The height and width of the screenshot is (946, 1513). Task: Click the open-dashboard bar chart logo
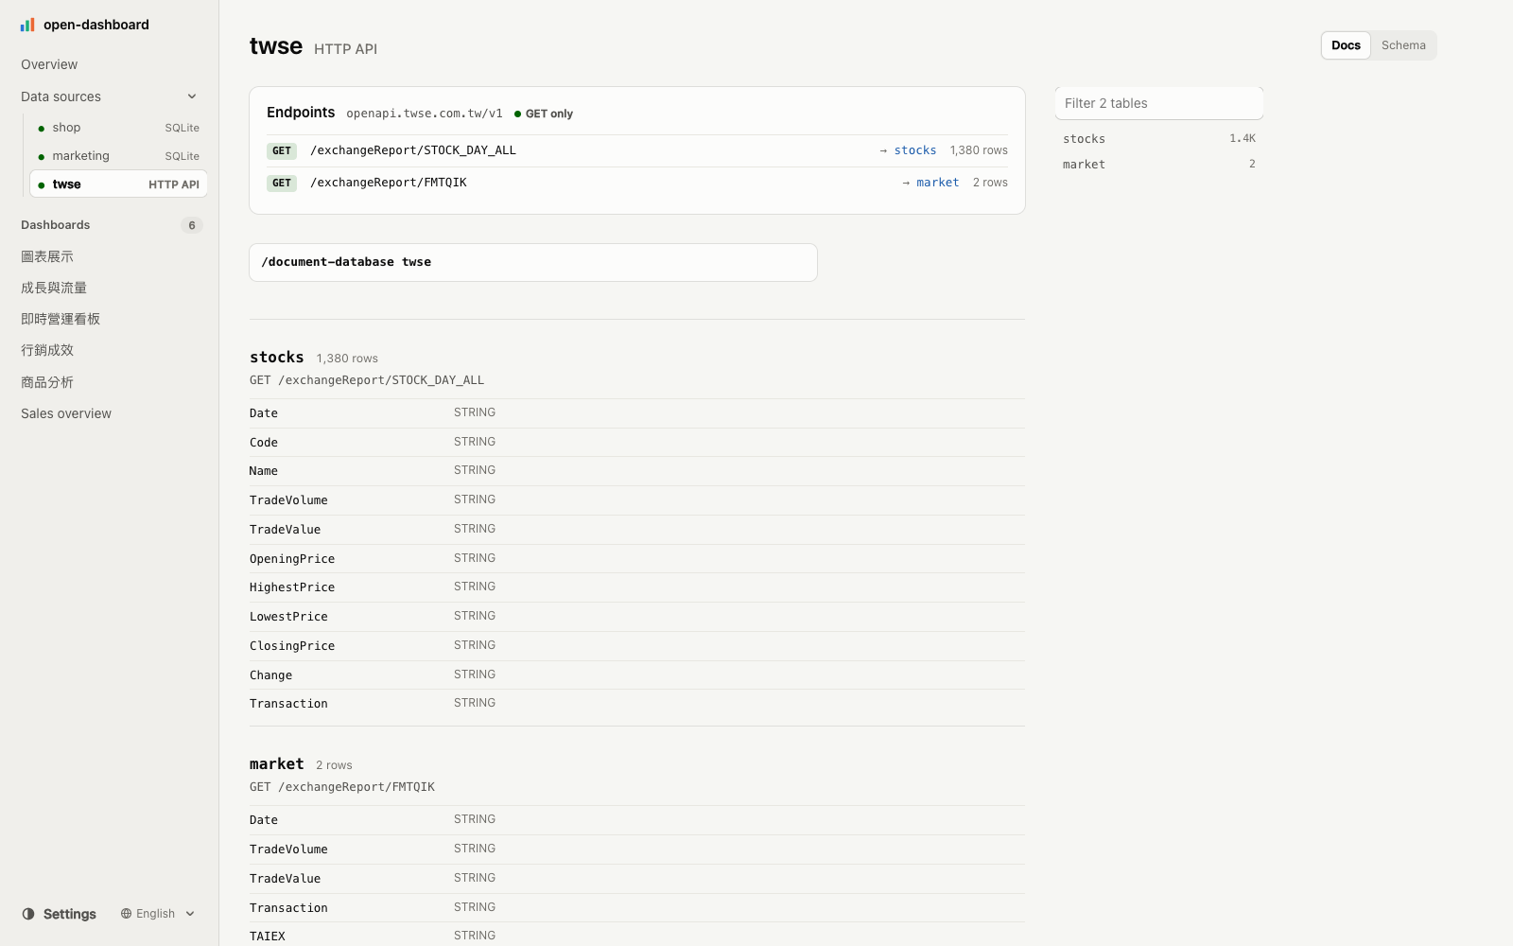tap(27, 25)
